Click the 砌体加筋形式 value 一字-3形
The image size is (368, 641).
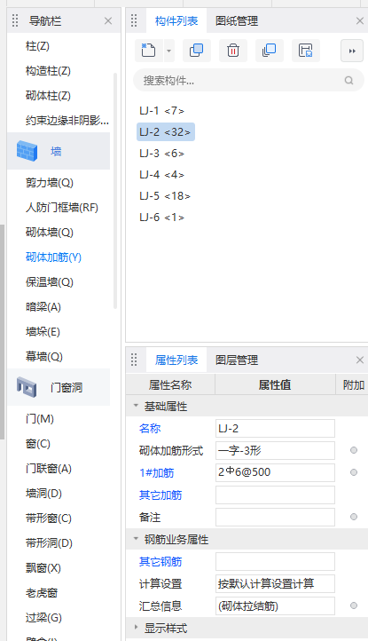(275, 450)
